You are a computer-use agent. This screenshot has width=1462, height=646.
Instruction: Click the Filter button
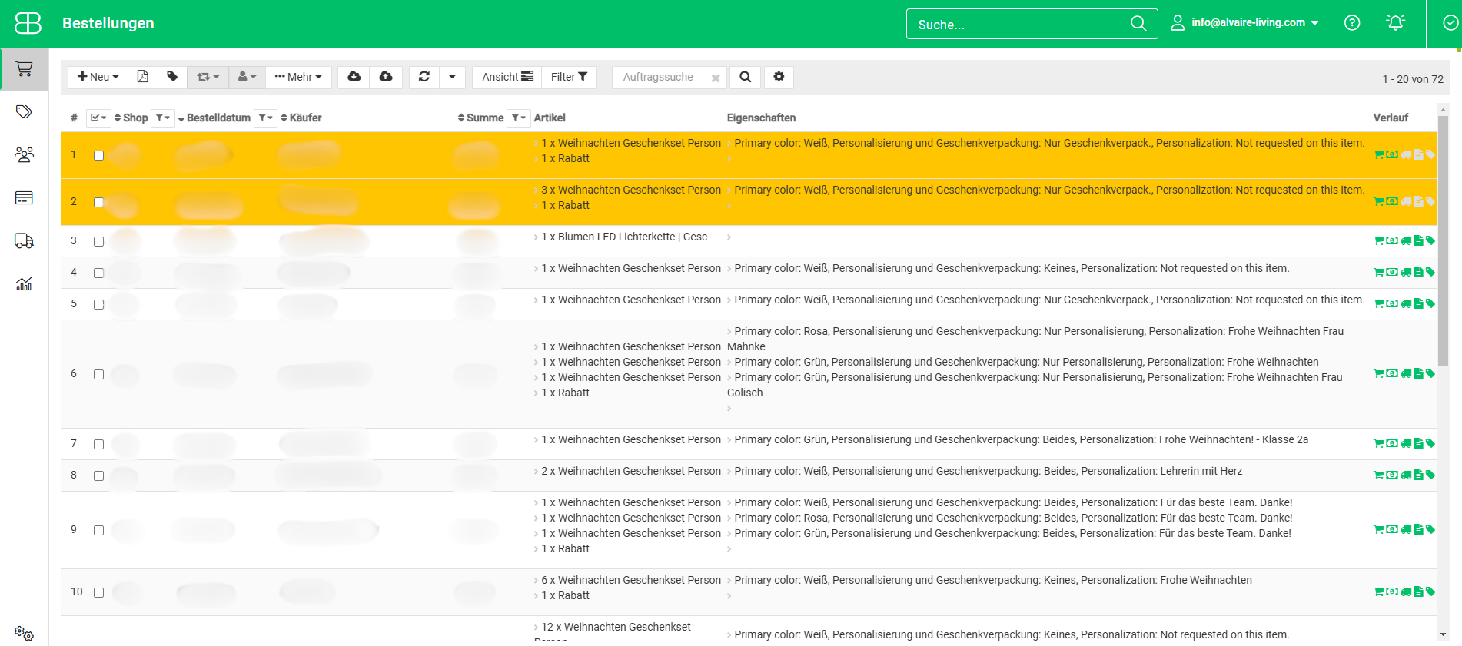click(x=569, y=77)
